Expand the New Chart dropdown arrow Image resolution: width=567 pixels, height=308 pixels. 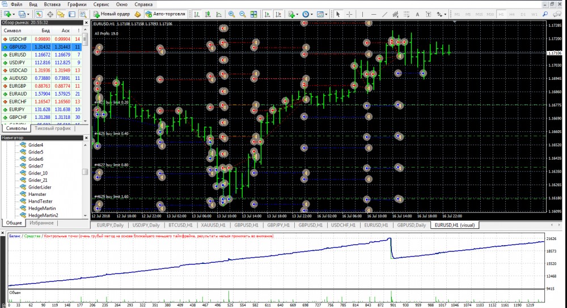tap(14, 15)
